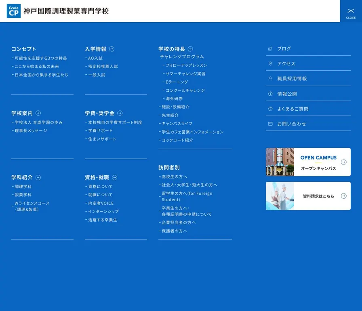Click the 資料請求はこちら banner text
The image size is (362, 311).
(x=318, y=196)
